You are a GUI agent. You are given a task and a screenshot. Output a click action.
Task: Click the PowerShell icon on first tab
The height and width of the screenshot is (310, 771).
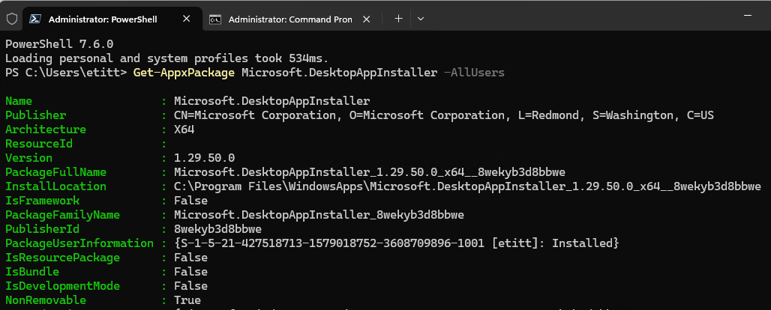pyautogui.click(x=35, y=19)
